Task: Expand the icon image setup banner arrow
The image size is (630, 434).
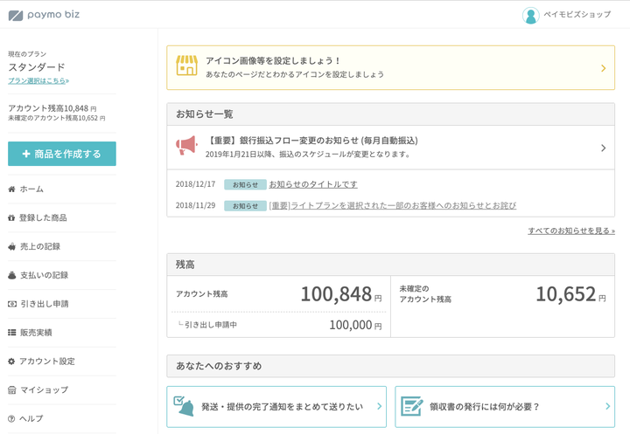Action: (603, 68)
